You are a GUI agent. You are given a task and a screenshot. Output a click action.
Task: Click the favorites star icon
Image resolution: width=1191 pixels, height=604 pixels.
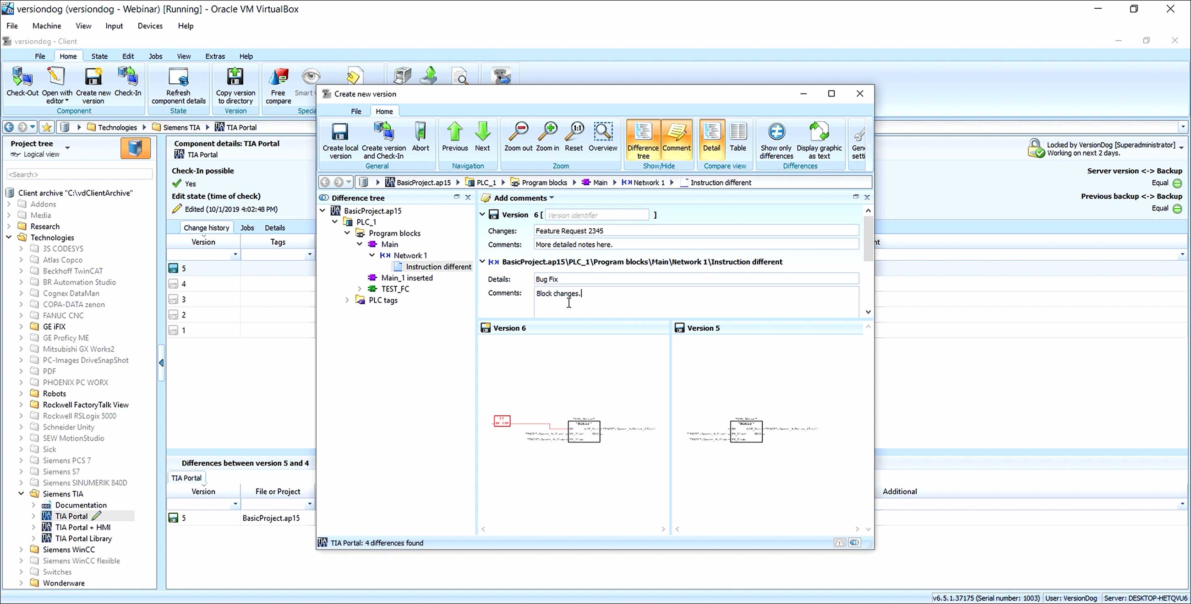(x=47, y=127)
